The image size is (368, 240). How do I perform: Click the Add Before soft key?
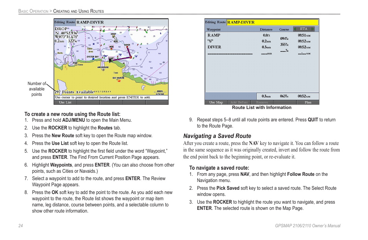(x=239, y=102)
